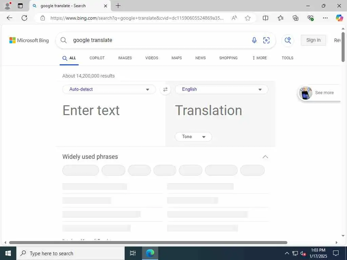Viewport: 347px width, 260px height.
Task: Go back to the previous page
Action: (9, 18)
